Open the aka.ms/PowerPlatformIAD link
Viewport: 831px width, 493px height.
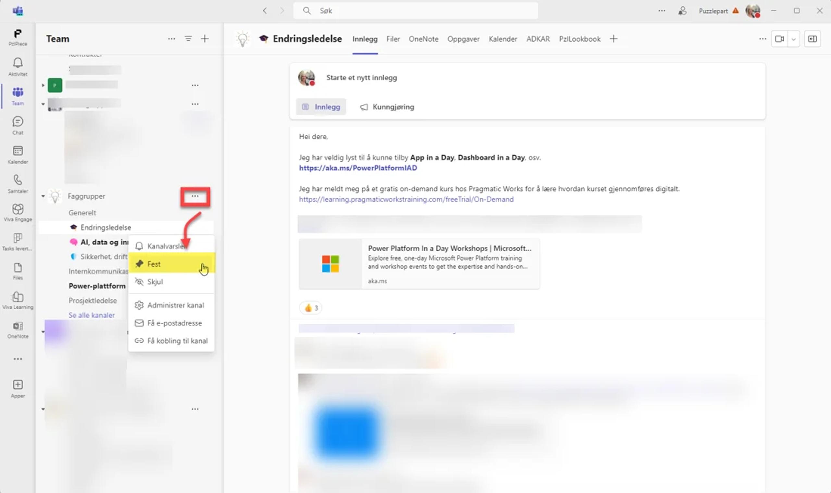358,168
